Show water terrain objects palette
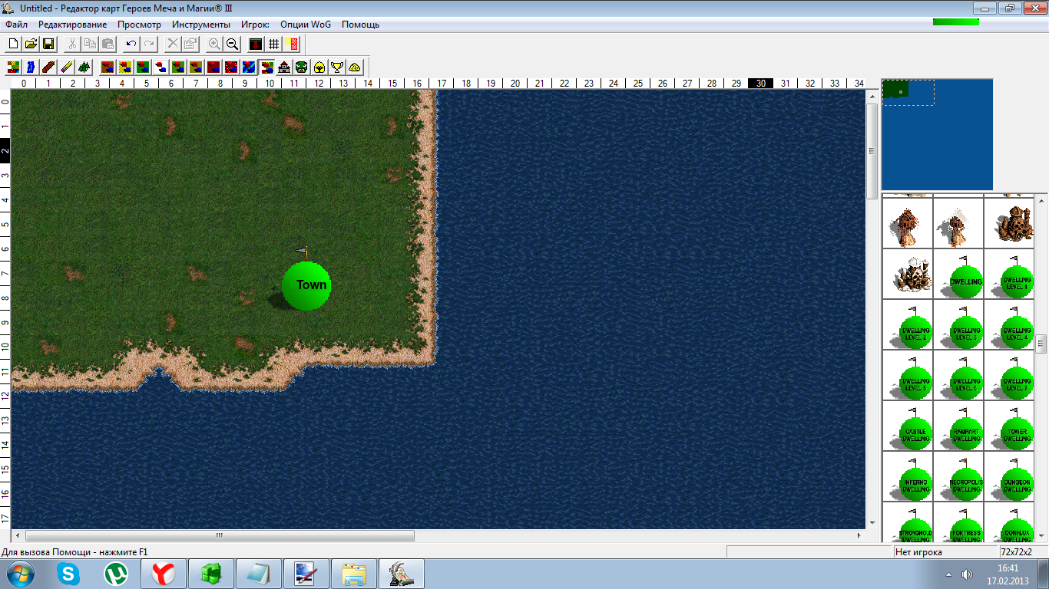Viewport: 1049px width, 589px height. pos(249,67)
